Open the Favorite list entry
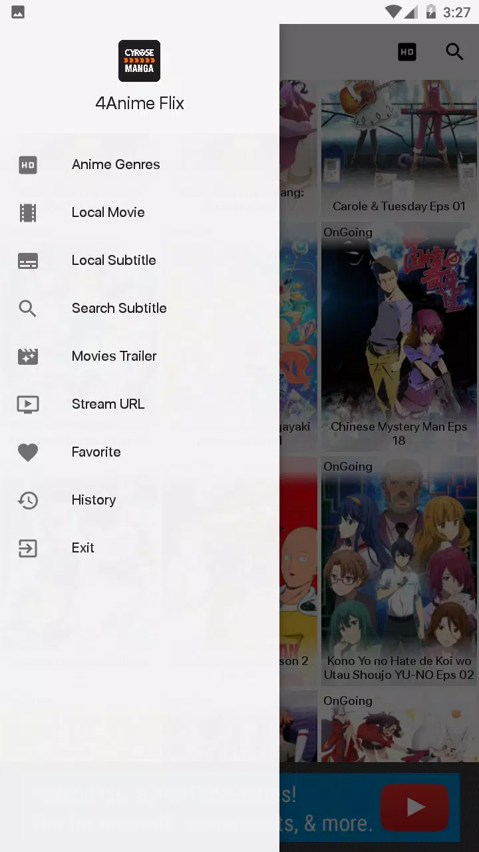The image size is (479, 852). 140,452
